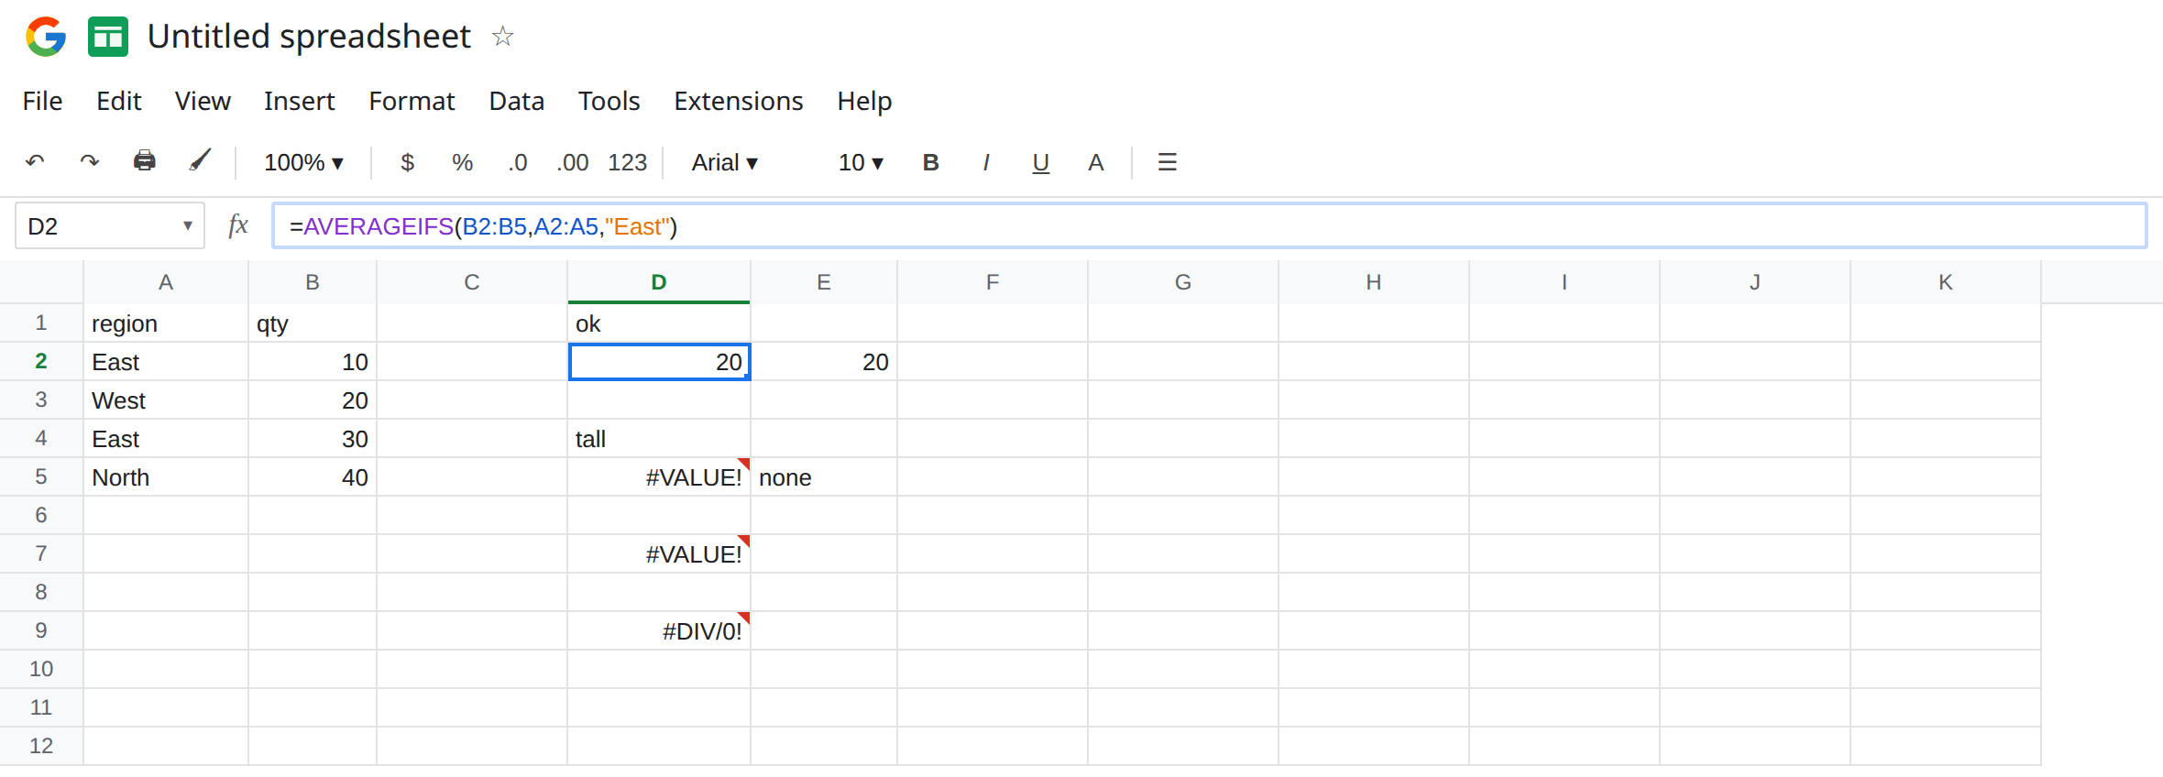Screen dimensions: 2163x777
Task: Open the Arial font dropdown
Action: 724,162
